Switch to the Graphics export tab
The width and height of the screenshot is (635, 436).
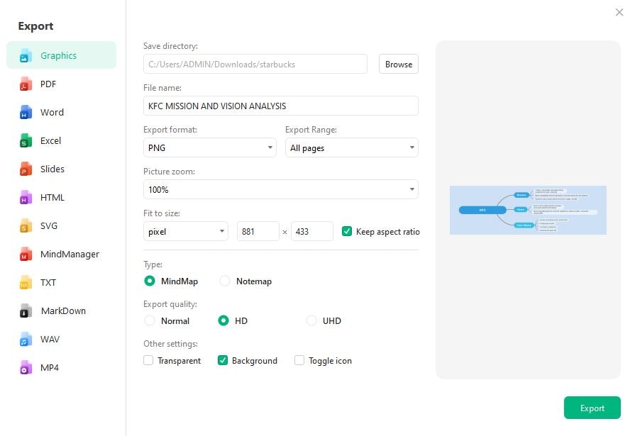61,55
